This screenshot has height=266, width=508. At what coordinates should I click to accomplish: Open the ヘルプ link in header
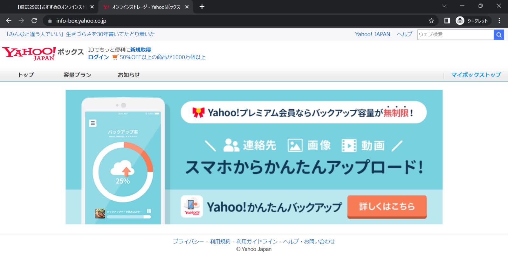pyautogui.click(x=404, y=34)
